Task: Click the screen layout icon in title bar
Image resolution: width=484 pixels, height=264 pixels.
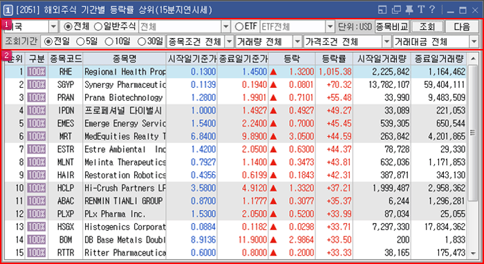Action: tap(382, 10)
